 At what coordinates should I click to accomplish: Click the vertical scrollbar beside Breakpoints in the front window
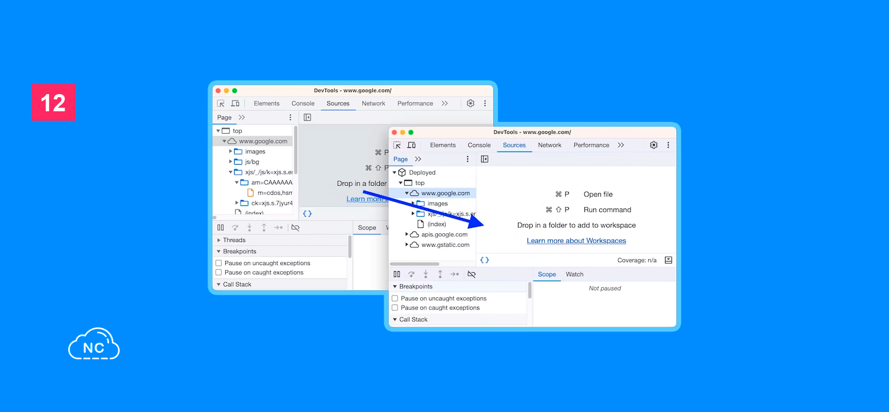pos(530,290)
